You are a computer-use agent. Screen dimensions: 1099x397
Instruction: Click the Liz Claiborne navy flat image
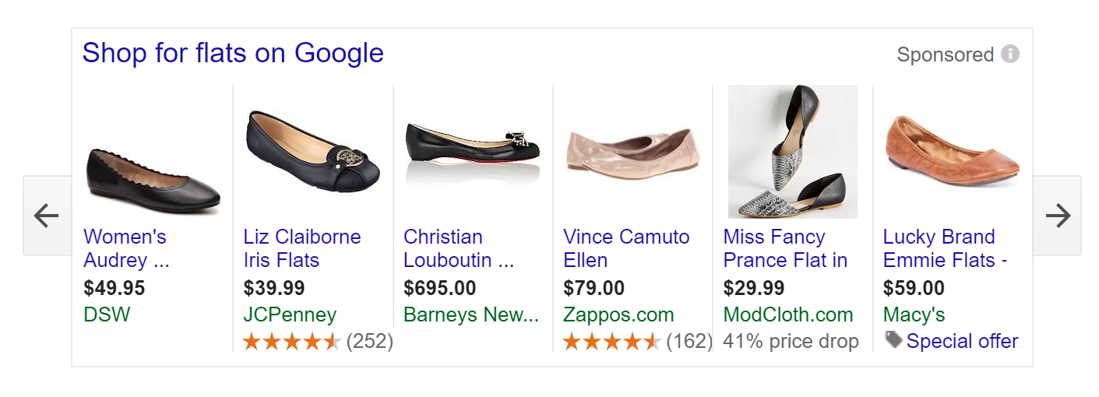point(313,152)
